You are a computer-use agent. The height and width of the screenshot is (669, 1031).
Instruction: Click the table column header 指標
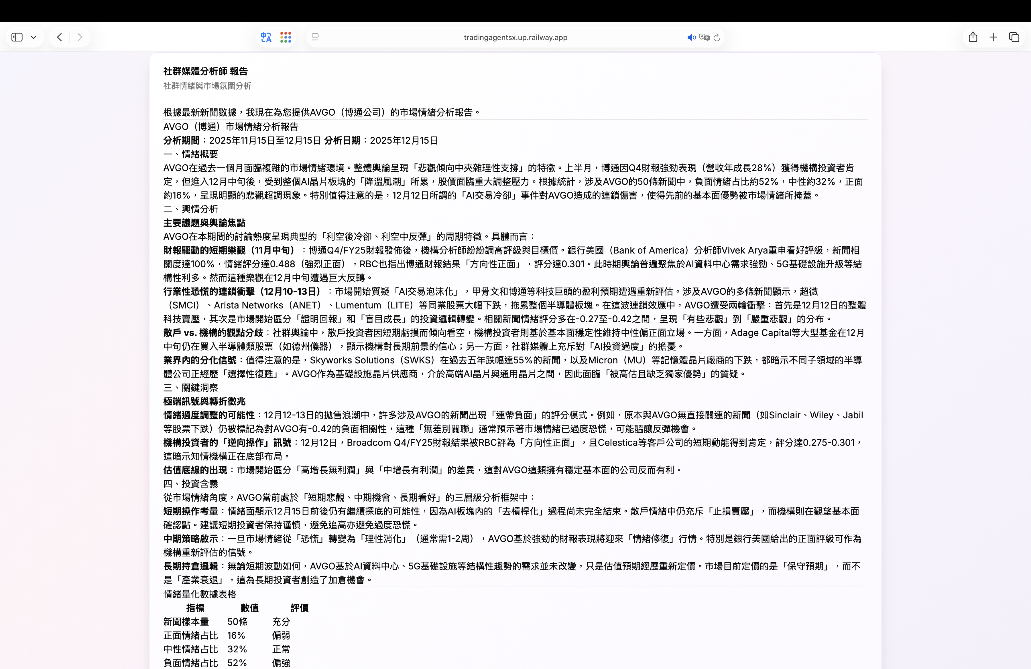[195, 608]
